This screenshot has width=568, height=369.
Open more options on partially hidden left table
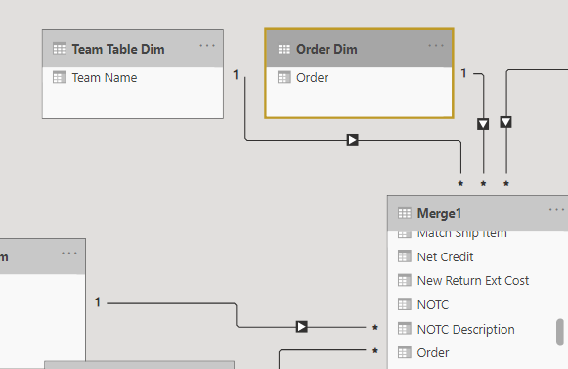pos(69,254)
